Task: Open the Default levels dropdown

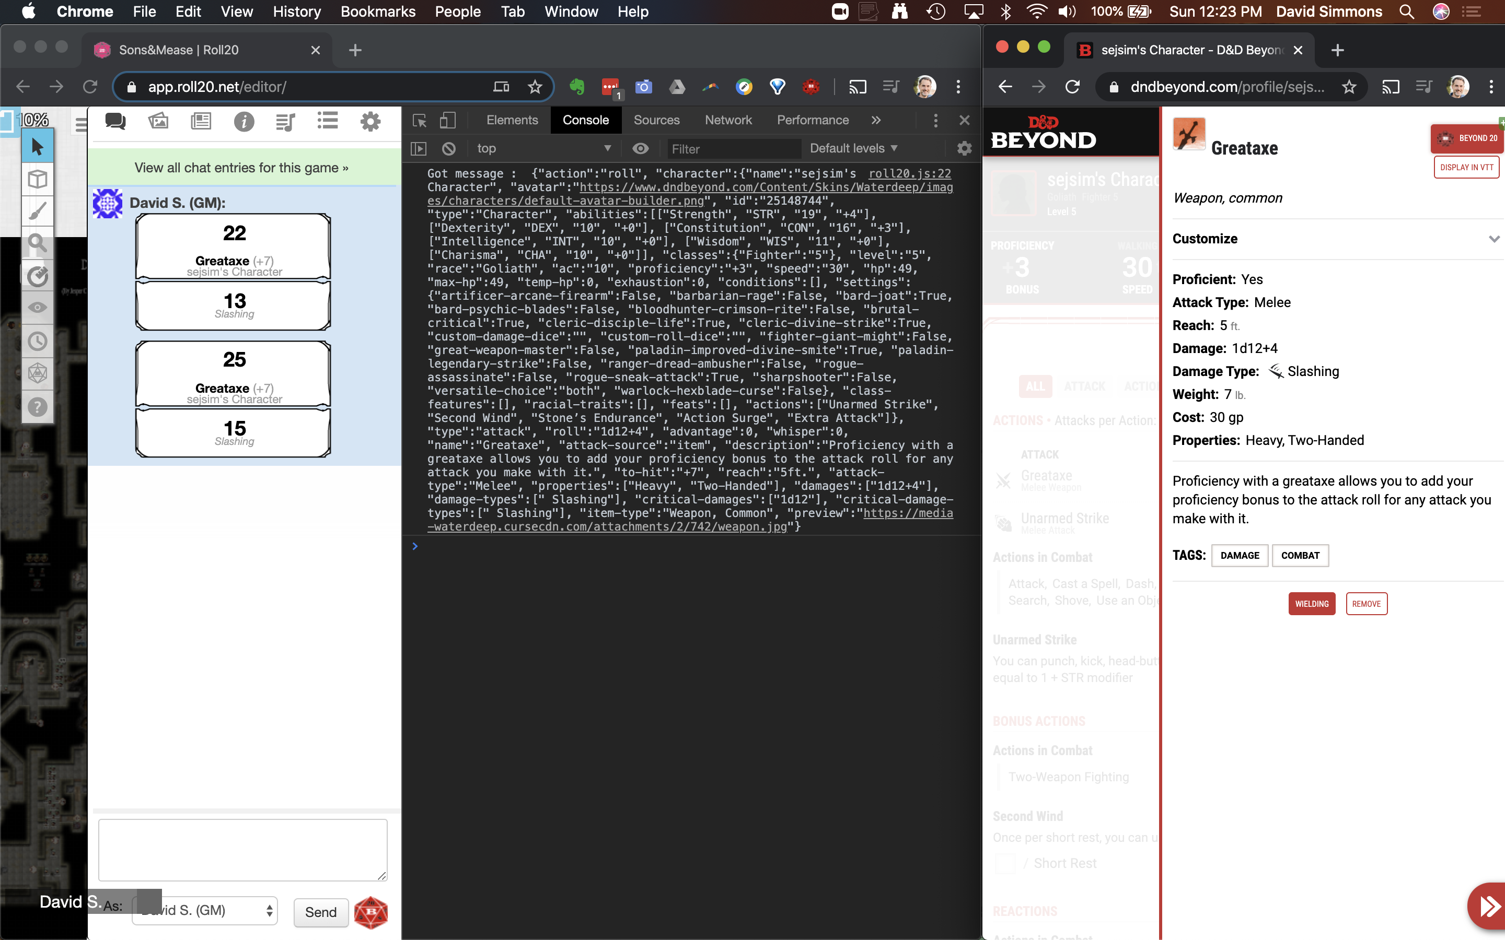Action: tap(853, 148)
